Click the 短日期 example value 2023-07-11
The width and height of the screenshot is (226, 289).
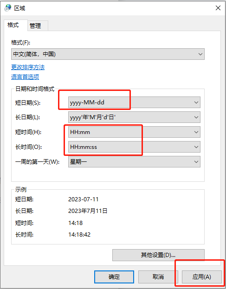[x=84, y=199]
